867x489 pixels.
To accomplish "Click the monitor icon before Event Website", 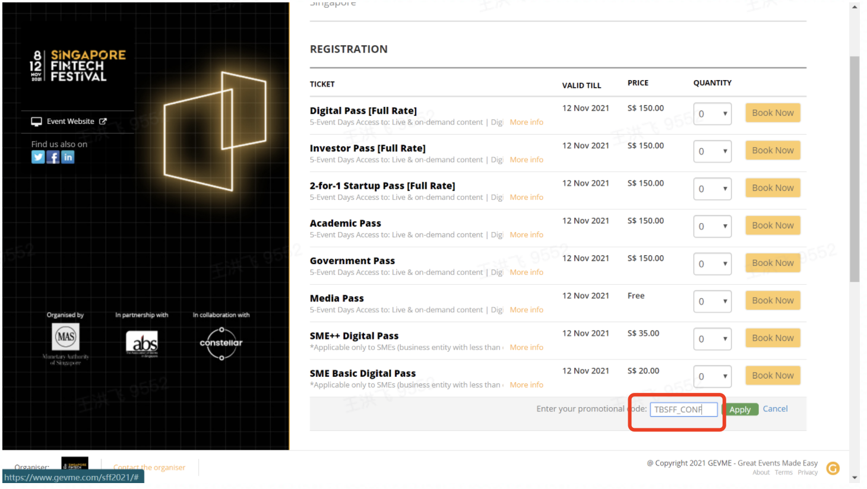I will click(37, 122).
